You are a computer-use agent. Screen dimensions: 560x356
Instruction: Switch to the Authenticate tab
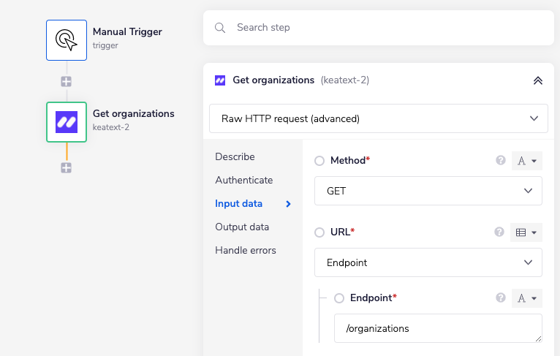pos(243,180)
